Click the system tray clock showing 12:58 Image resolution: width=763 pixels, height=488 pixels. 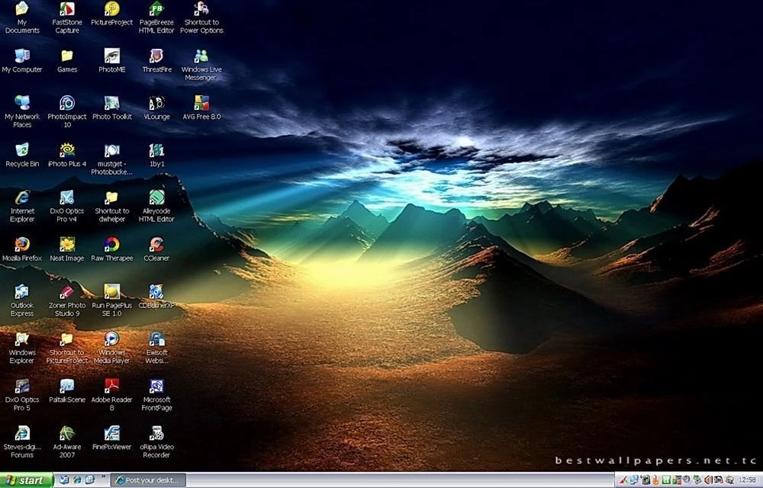pos(746,480)
